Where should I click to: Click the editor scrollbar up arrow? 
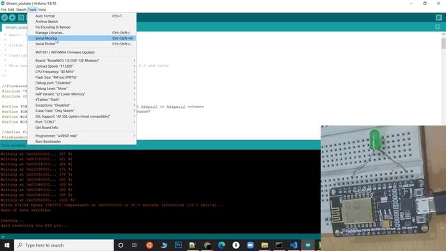(443, 34)
